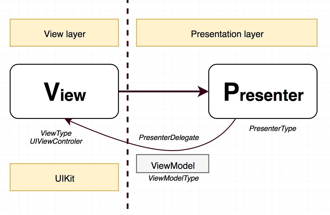
Task: Select the UIKit box
Action: coord(64,177)
